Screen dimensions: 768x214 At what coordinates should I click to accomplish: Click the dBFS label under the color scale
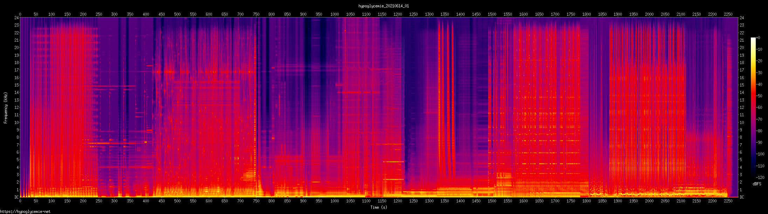click(757, 184)
